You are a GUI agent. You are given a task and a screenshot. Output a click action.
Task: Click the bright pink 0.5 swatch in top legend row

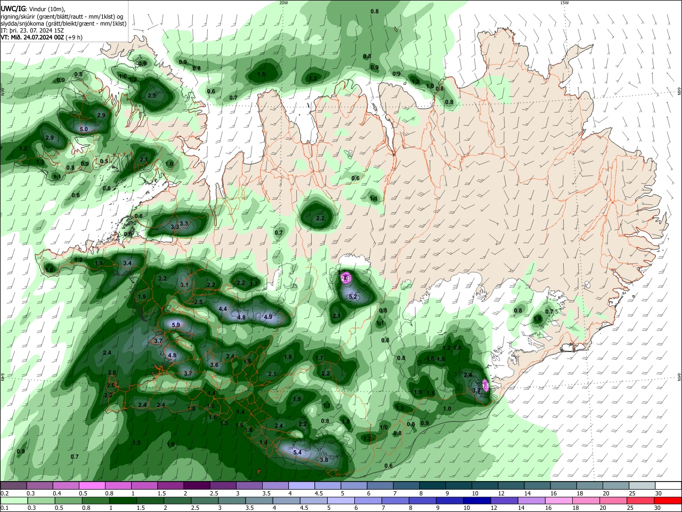point(92,485)
